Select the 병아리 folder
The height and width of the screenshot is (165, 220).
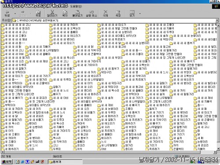point(31,123)
